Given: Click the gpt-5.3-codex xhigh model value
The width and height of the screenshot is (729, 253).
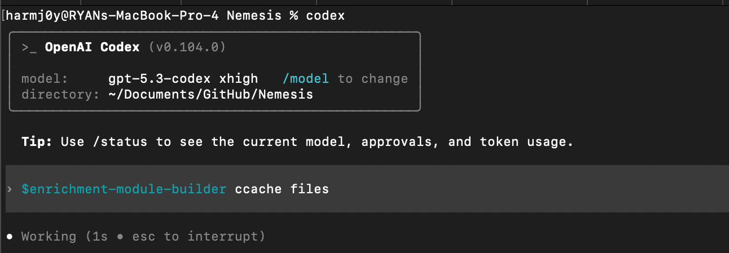Looking at the screenshot, I should coord(183,79).
